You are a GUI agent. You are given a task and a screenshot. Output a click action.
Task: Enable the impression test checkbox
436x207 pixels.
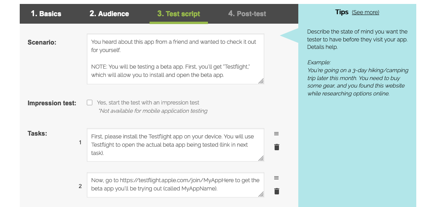pos(90,103)
